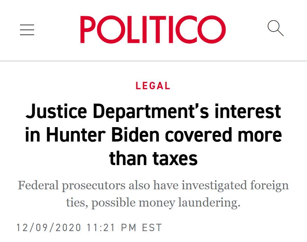Open the LEGAL section link

tap(153, 86)
